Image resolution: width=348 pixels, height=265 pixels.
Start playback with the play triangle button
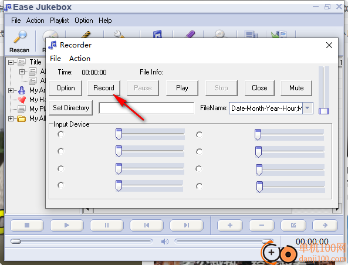(x=67, y=225)
